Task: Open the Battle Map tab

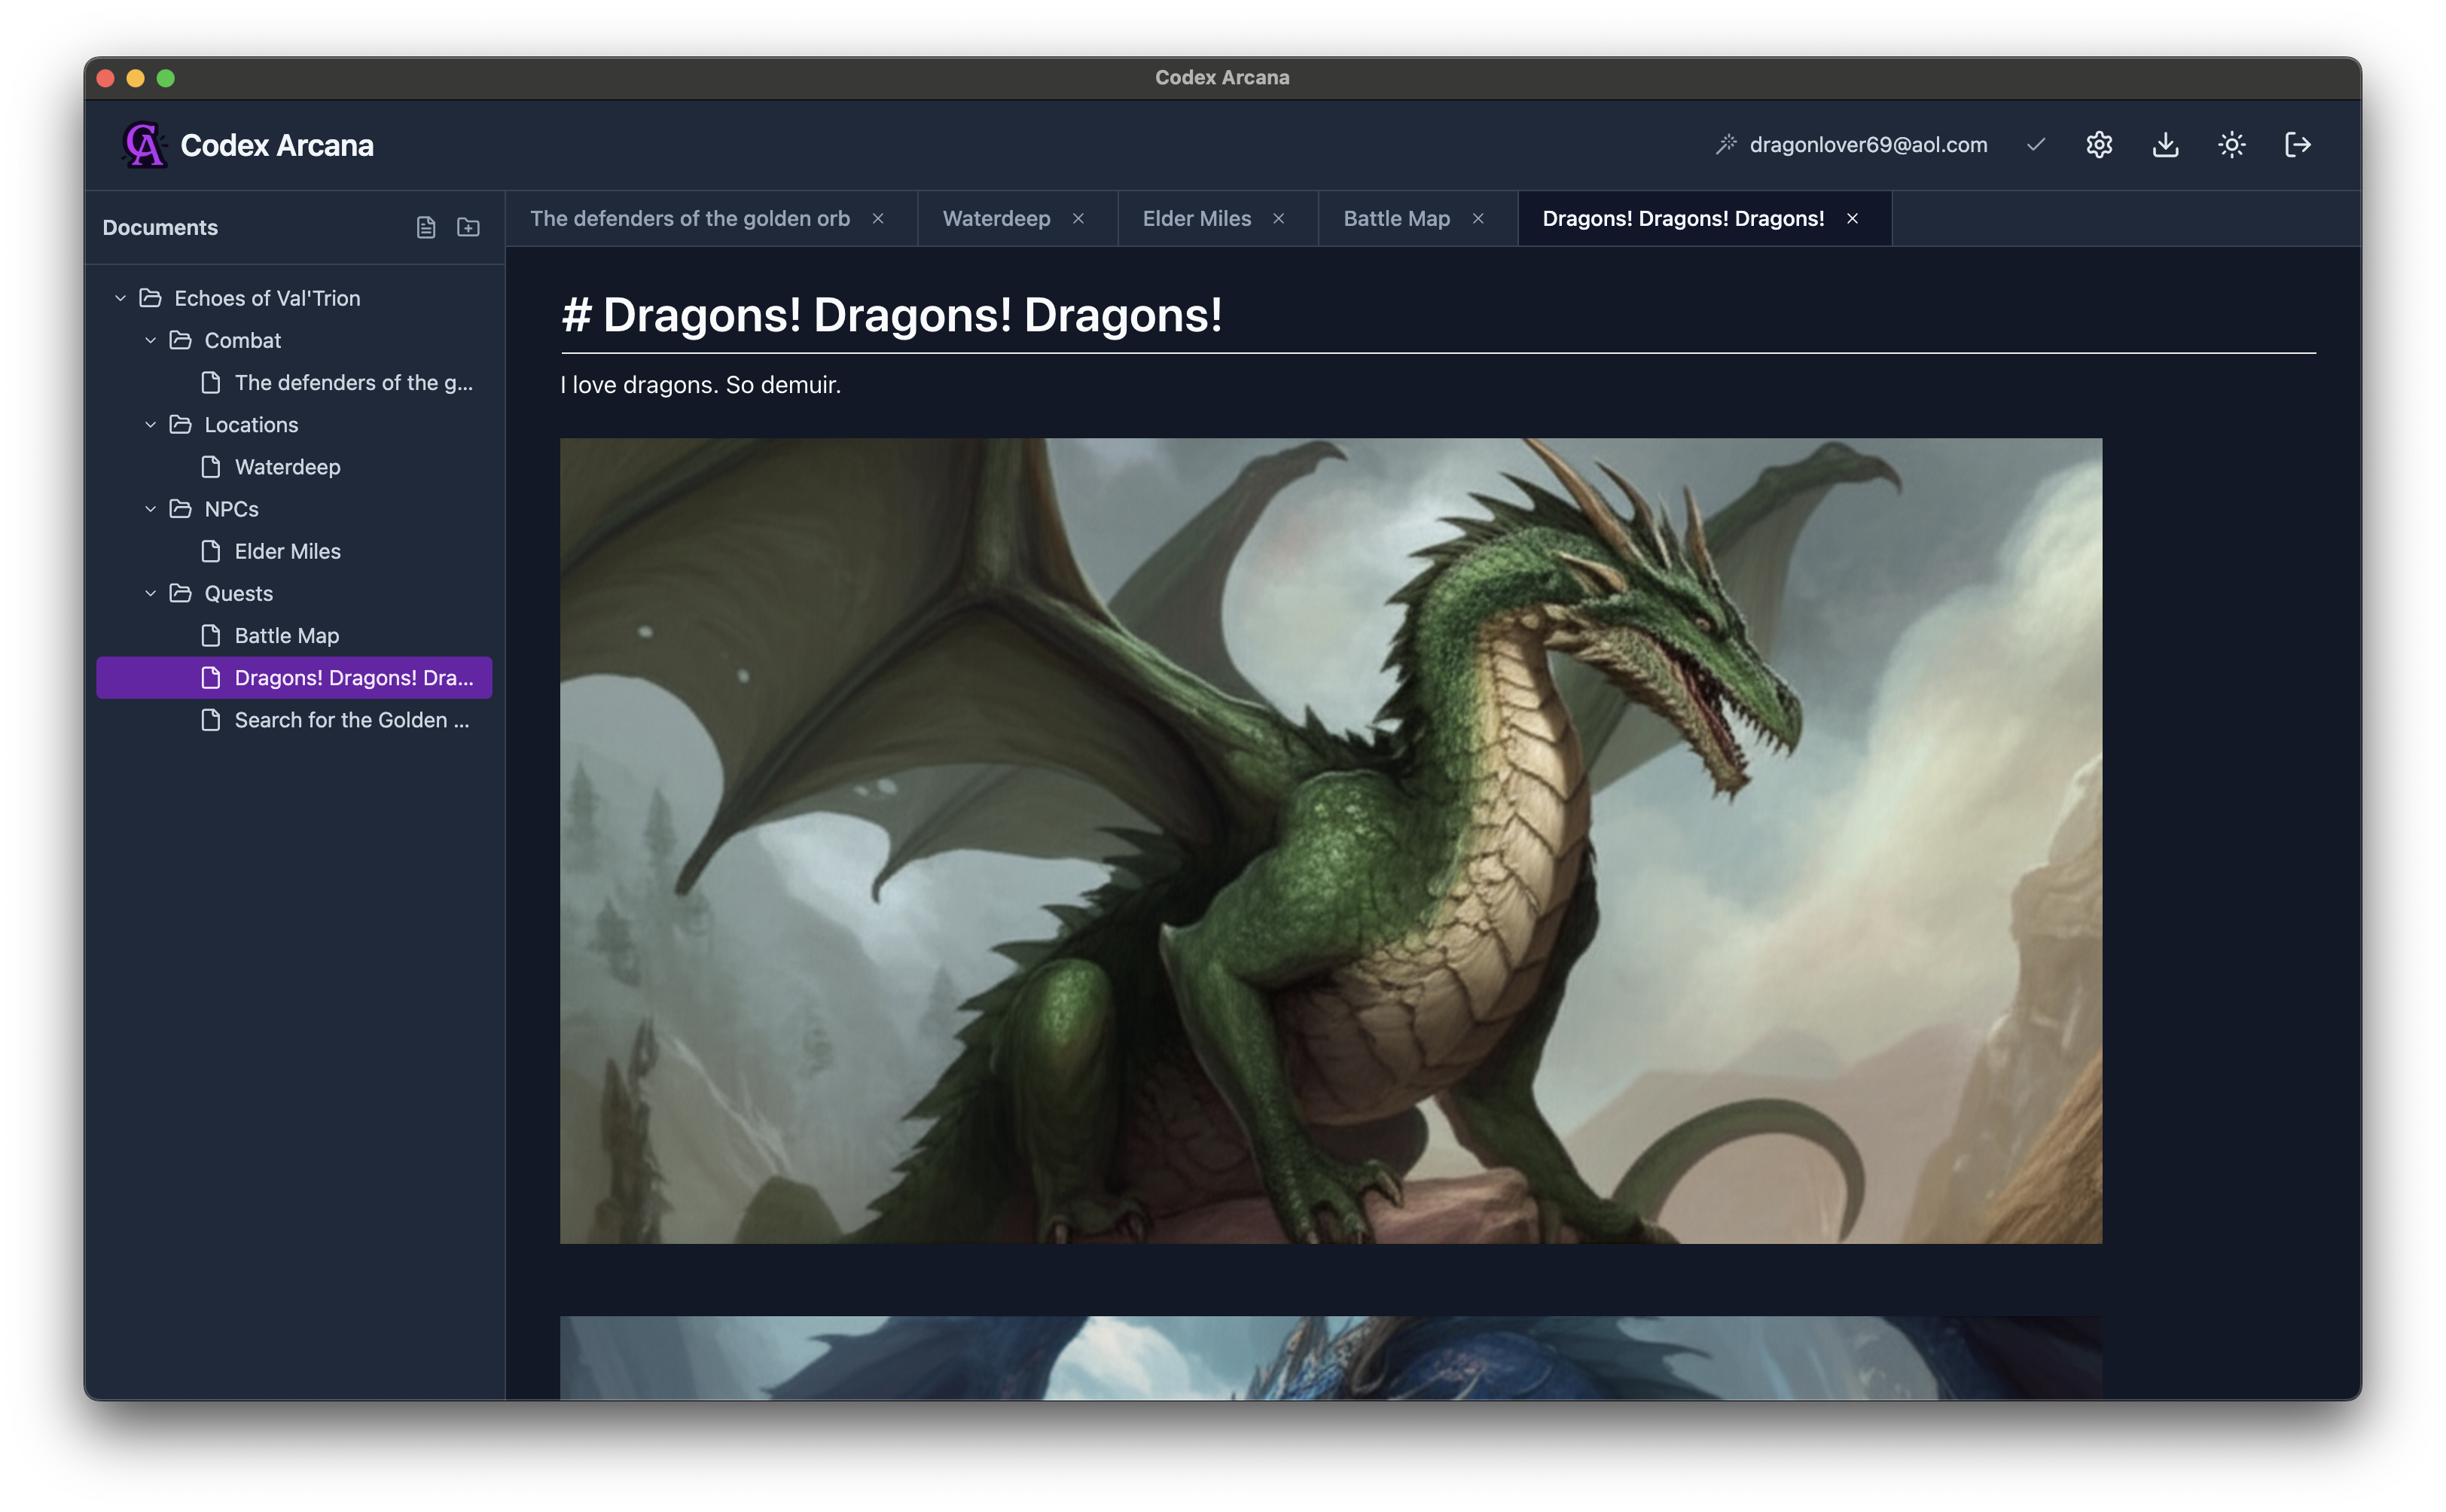Action: click(x=1396, y=218)
